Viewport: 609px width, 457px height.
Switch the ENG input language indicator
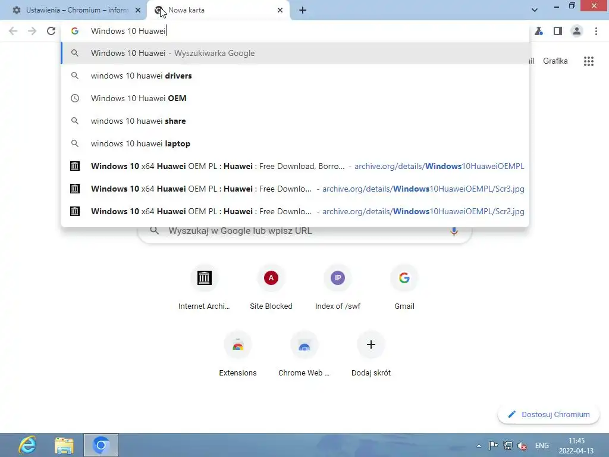coord(542,446)
